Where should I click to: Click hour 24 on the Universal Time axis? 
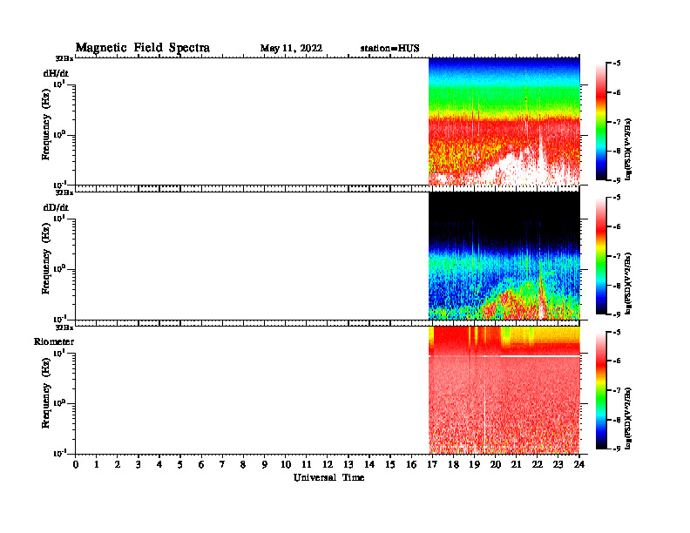coord(579,465)
